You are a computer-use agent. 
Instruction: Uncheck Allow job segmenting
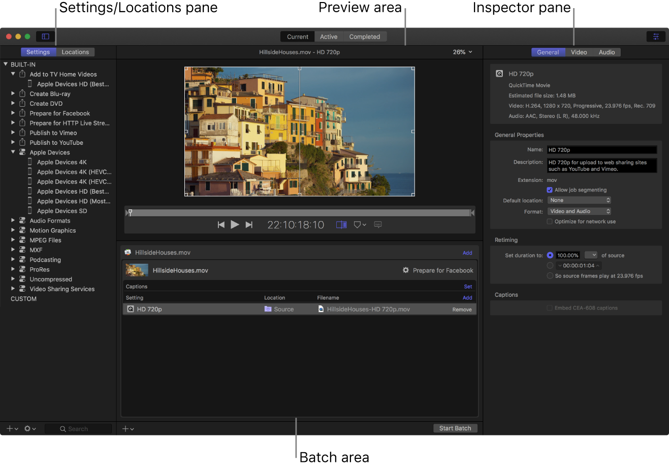[x=550, y=190]
